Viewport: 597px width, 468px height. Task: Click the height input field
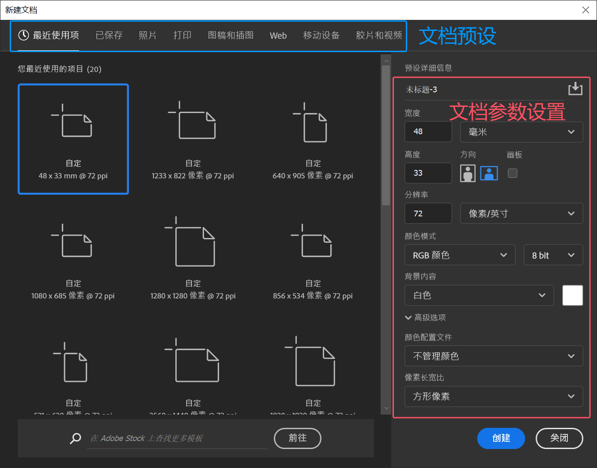428,173
